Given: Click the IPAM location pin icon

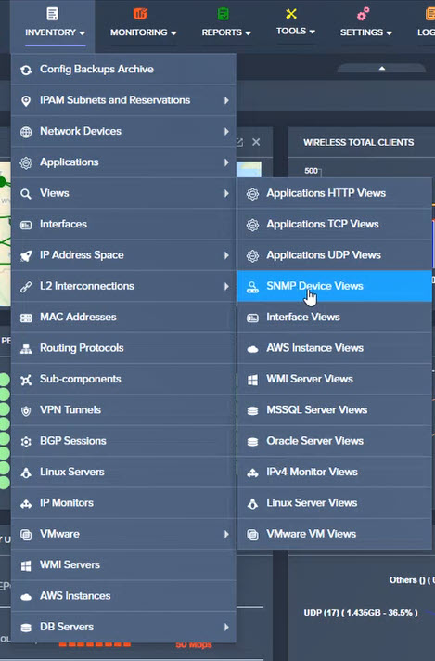Looking at the screenshot, I should (x=26, y=101).
